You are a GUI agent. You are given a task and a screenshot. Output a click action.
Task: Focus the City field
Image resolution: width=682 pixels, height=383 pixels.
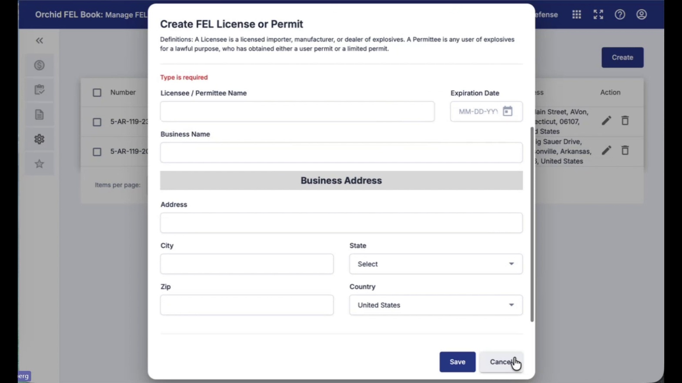(247, 264)
